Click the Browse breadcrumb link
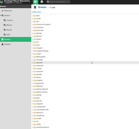 42,7
